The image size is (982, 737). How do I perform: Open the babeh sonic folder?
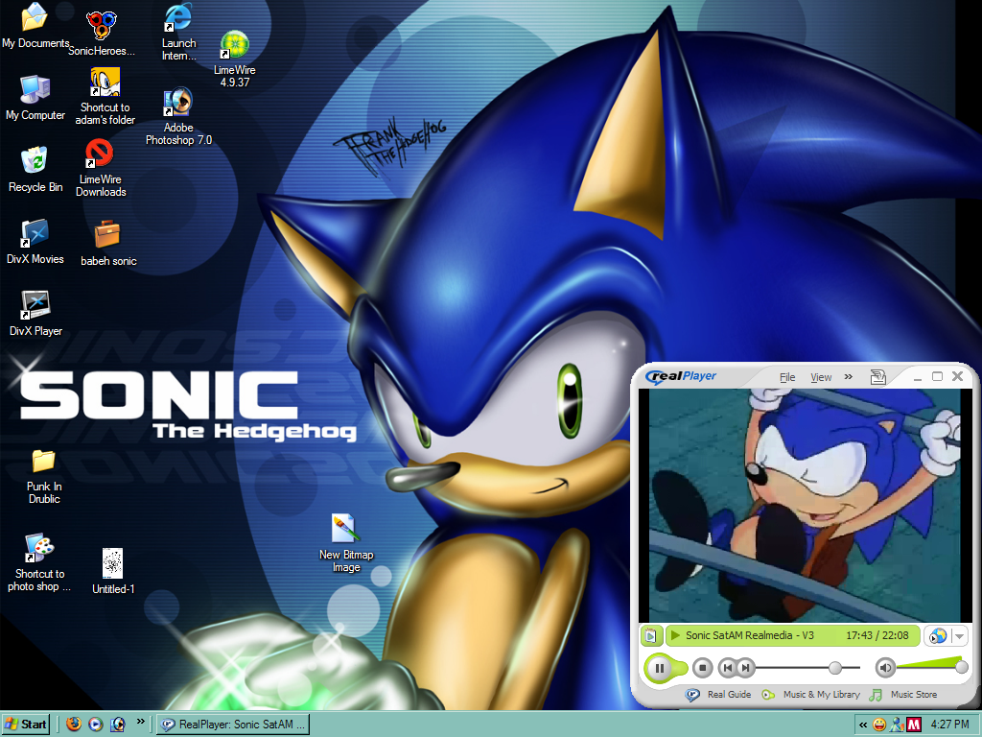pos(107,235)
